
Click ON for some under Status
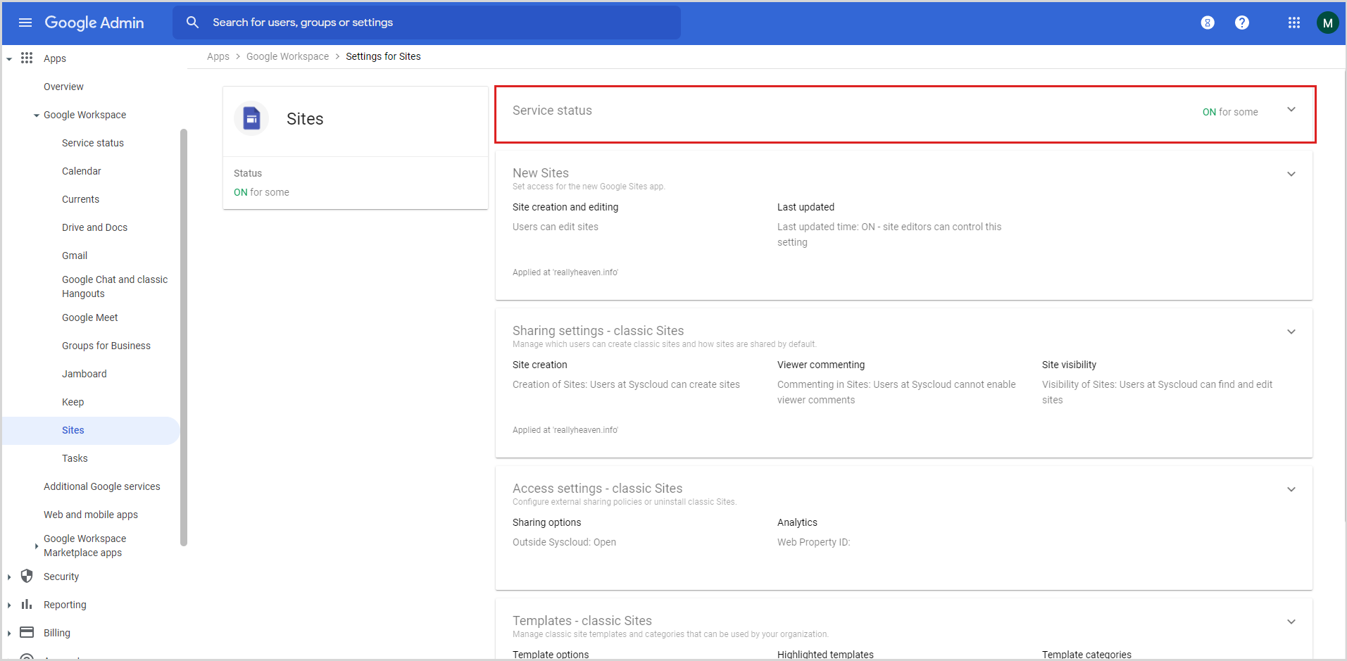pos(261,192)
